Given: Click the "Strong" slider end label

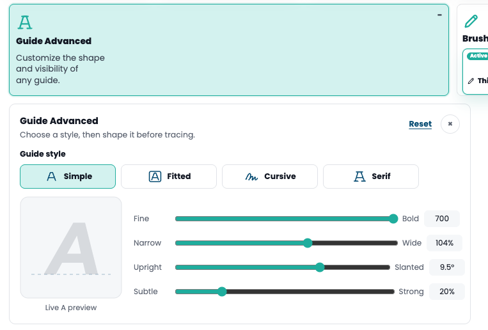Looking at the screenshot, I should [411, 292].
